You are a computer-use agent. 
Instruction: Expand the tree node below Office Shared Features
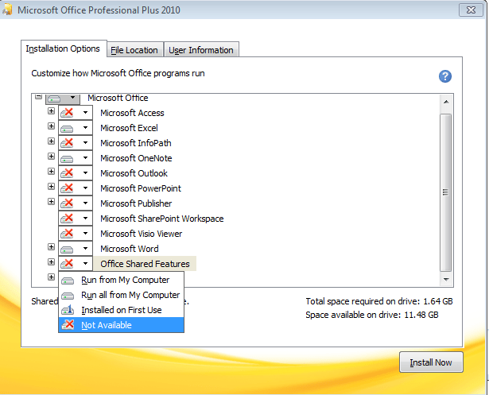pos(51,277)
